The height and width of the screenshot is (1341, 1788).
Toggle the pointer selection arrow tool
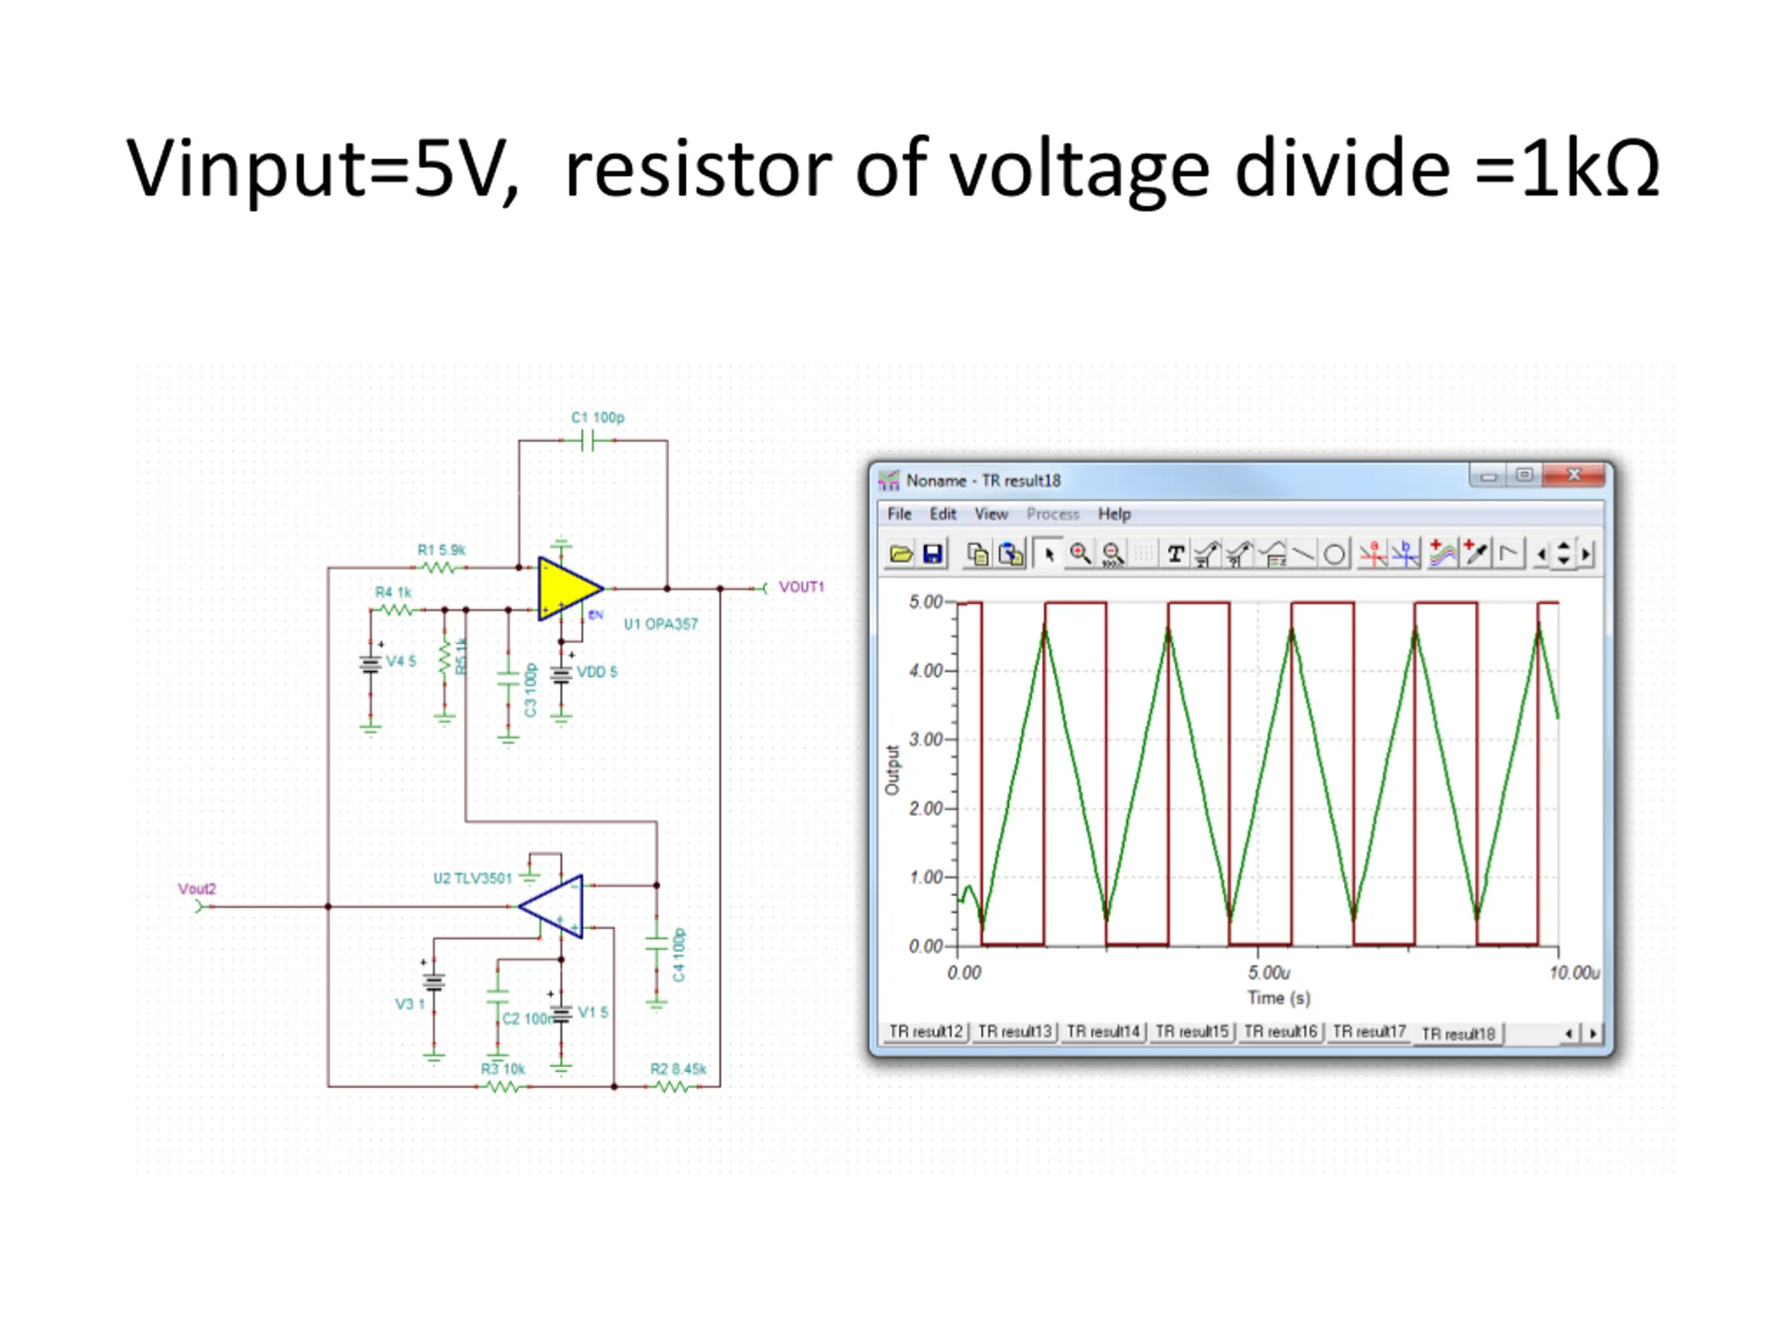click(1048, 555)
